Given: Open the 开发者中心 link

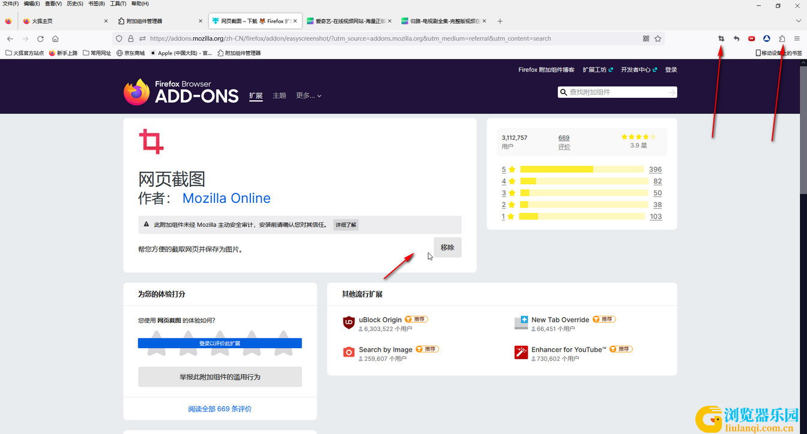Looking at the screenshot, I should (x=639, y=70).
